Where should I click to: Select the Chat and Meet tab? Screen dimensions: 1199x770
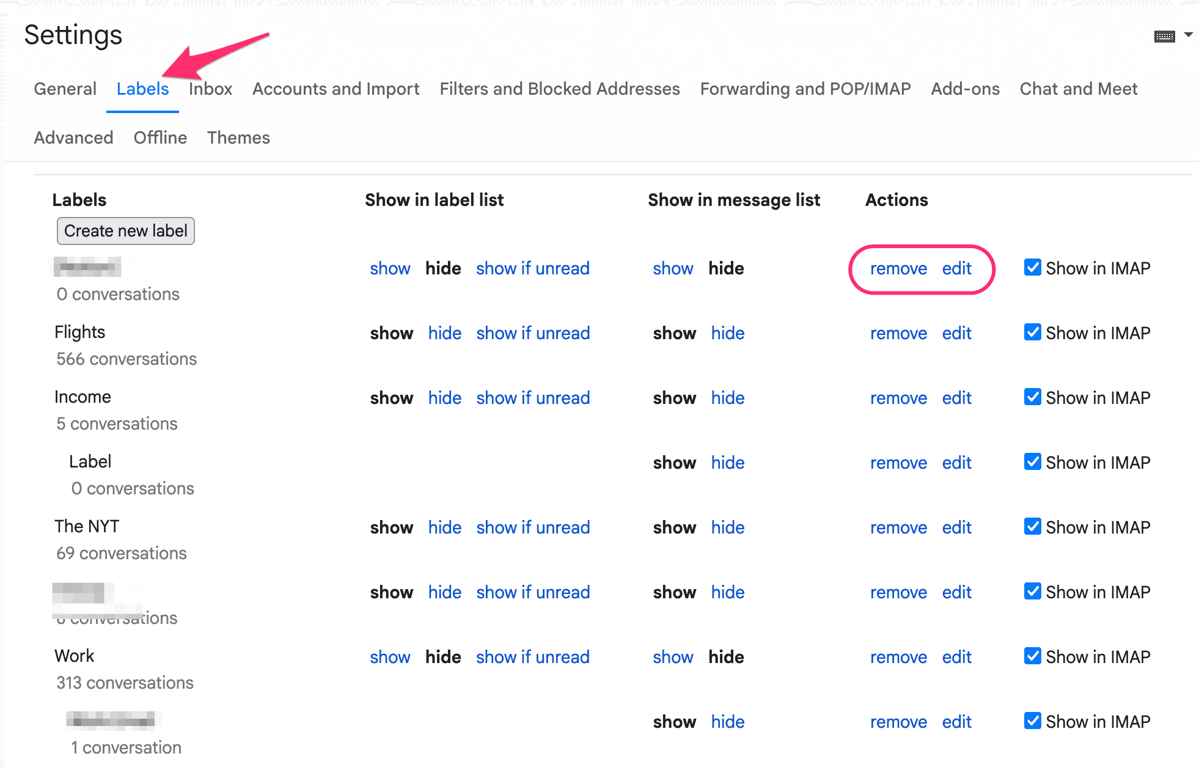[x=1079, y=89]
